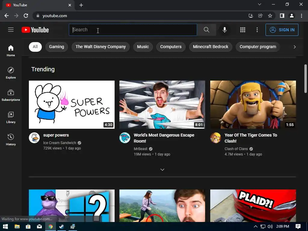Image resolution: width=308 pixels, height=231 pixels.
Task: Open notification center in taskbar
Action: (x=298, y=226)
